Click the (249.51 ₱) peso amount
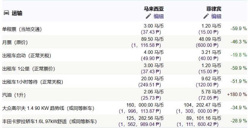248x128 pixels. pyautogui.click(x=150, y=85)
